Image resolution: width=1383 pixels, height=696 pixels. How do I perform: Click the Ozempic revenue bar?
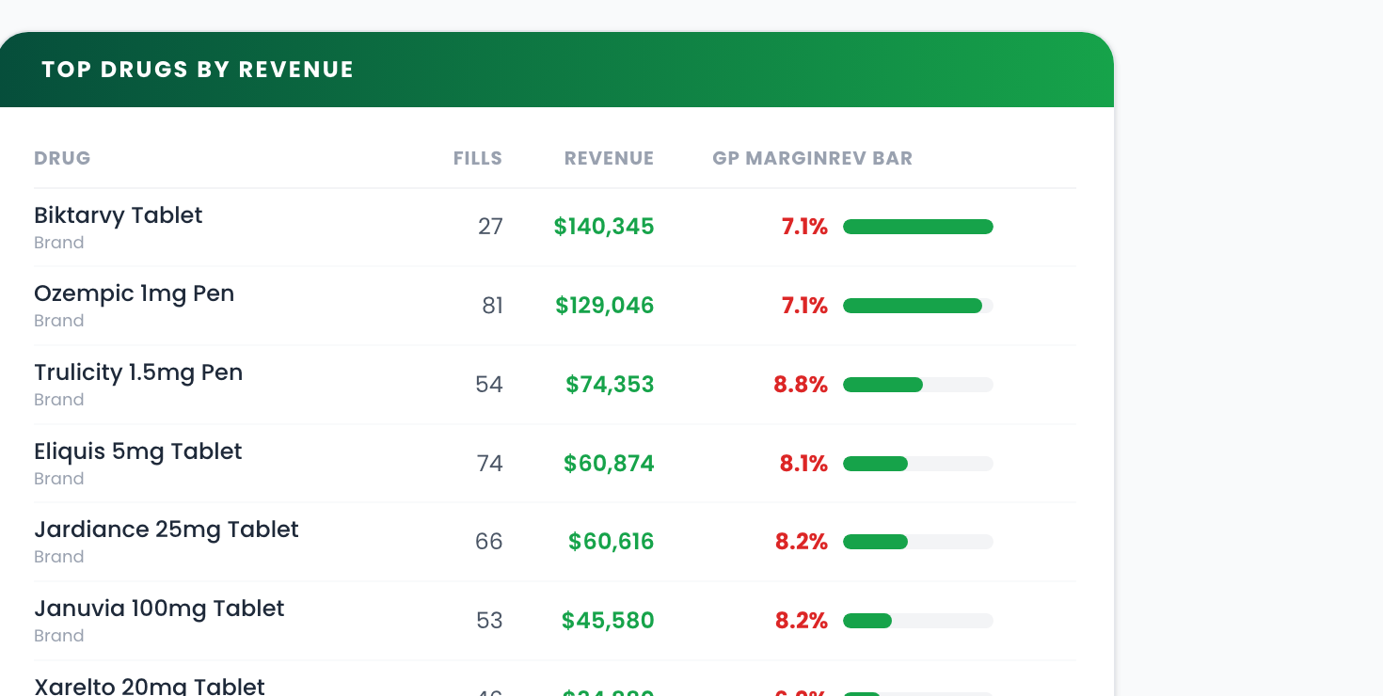coord(918,306)
